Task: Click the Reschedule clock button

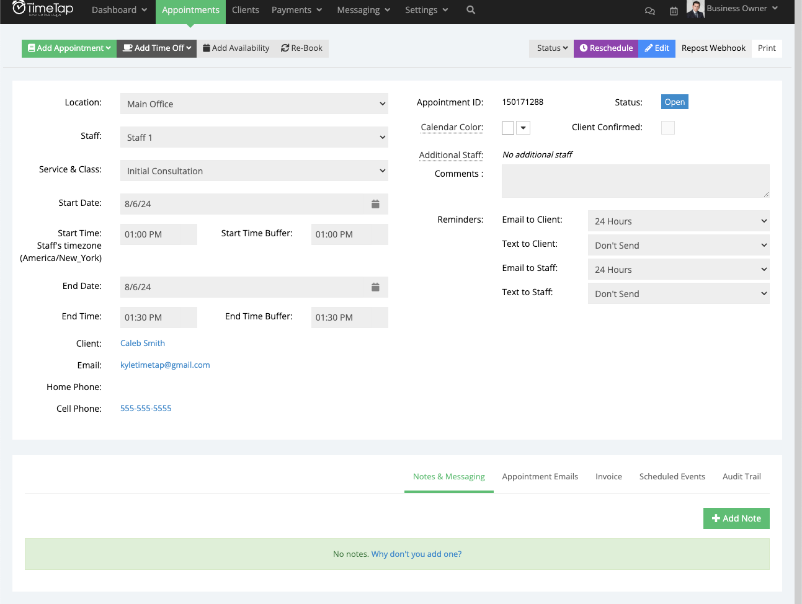Action: (x=605, y=48)
